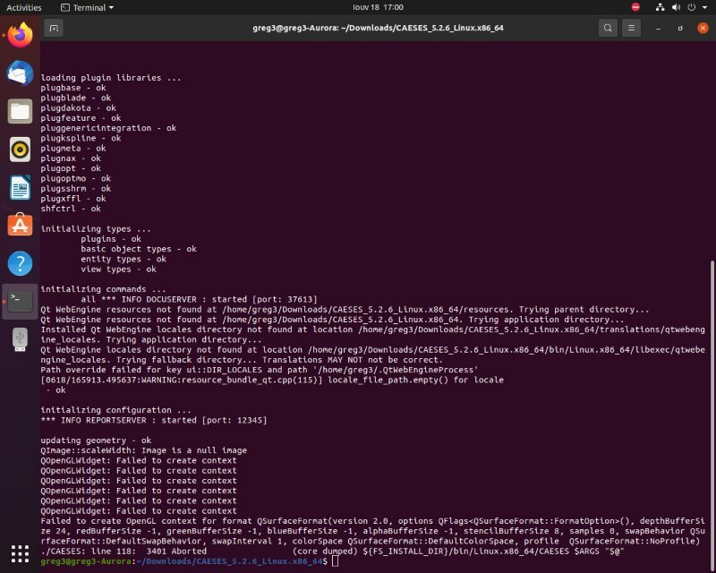Click the "QImage::scaleWidth" null image line

pyautogui.click(x=144, y=450)
